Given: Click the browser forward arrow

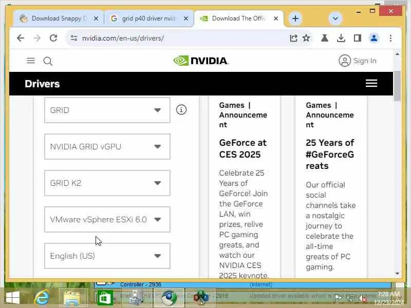Looking at the screenshot, I should [x=37, y=38].
